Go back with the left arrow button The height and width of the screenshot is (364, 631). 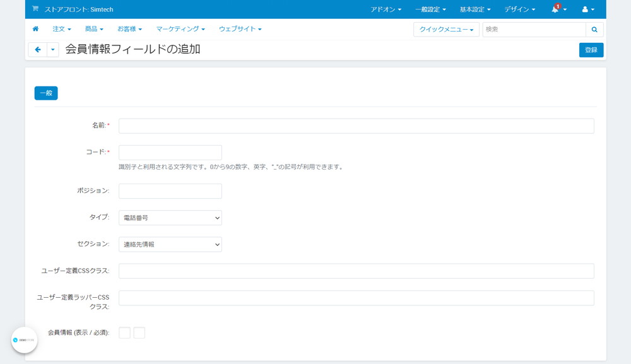tap(38, 49)
